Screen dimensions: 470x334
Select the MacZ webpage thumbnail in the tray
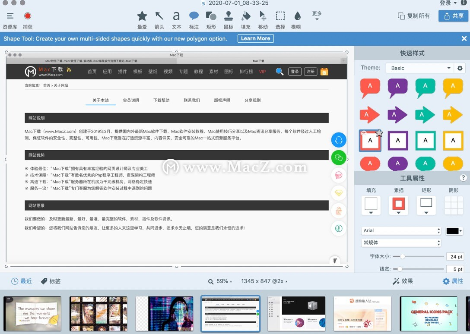[230, 314]
